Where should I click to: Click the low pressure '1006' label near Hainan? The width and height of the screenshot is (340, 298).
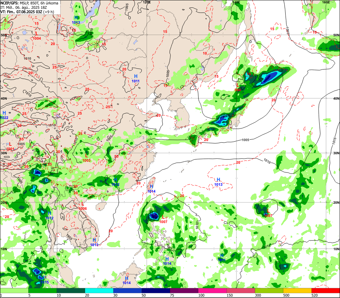pyautogui.click(x=83, y=209)
